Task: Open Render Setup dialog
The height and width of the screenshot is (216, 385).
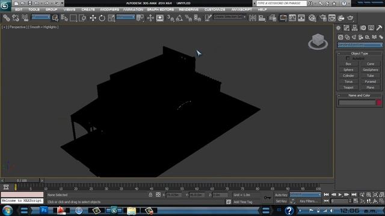Action: pos(323,18)
